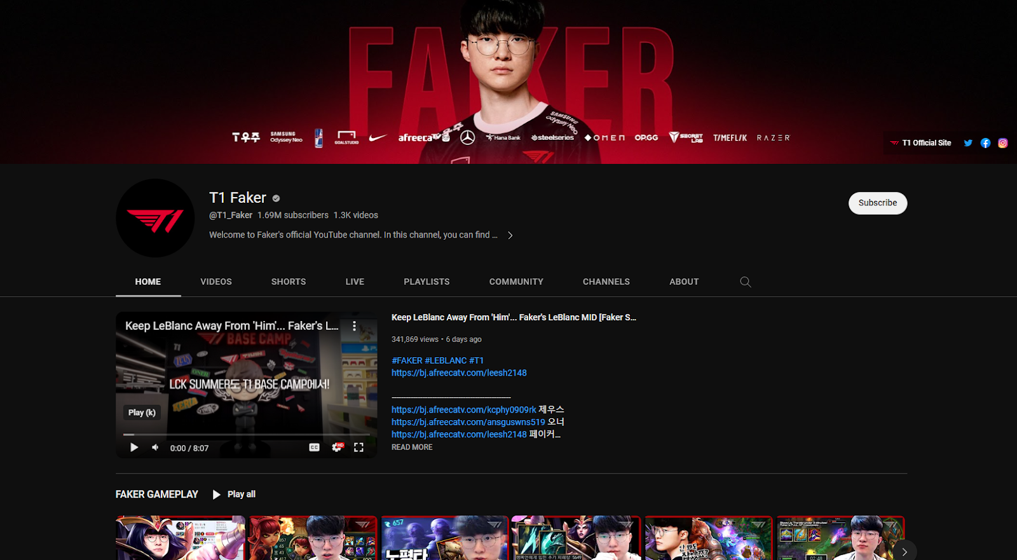1017x560 pixels.
Task: Click the verified badge next to T1 Faker
Action: 276,198
